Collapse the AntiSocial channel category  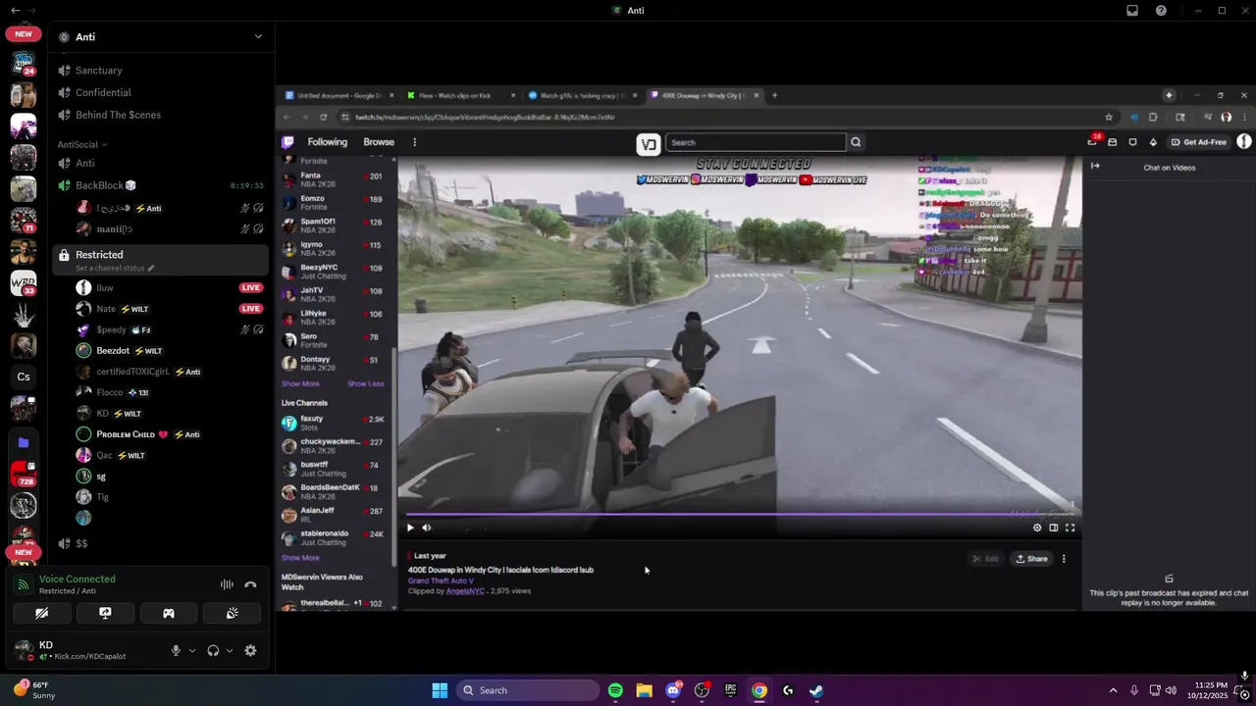[x=82, y=144]
